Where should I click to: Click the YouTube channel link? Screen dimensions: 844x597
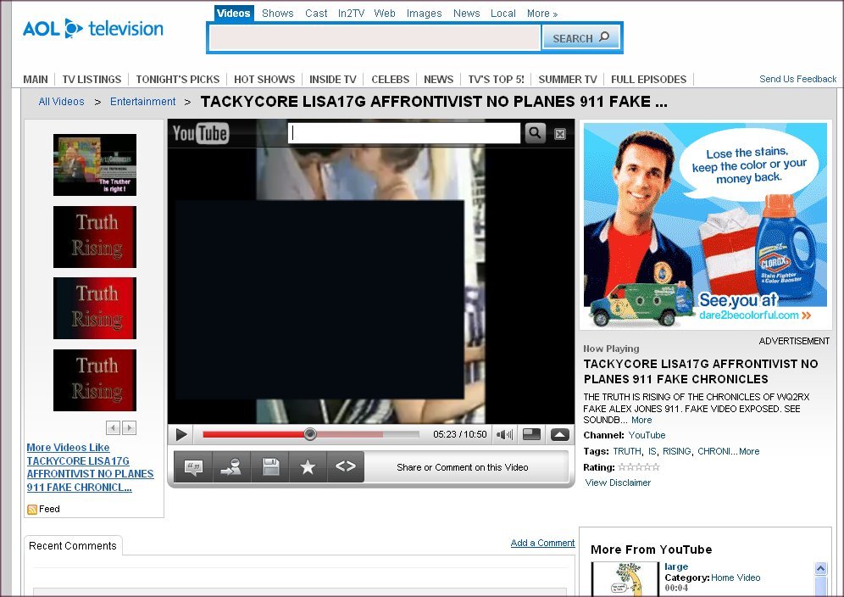(x=647, y=435)
